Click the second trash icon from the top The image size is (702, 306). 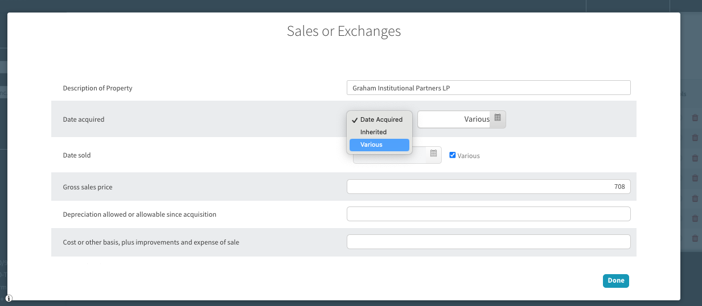695,138
